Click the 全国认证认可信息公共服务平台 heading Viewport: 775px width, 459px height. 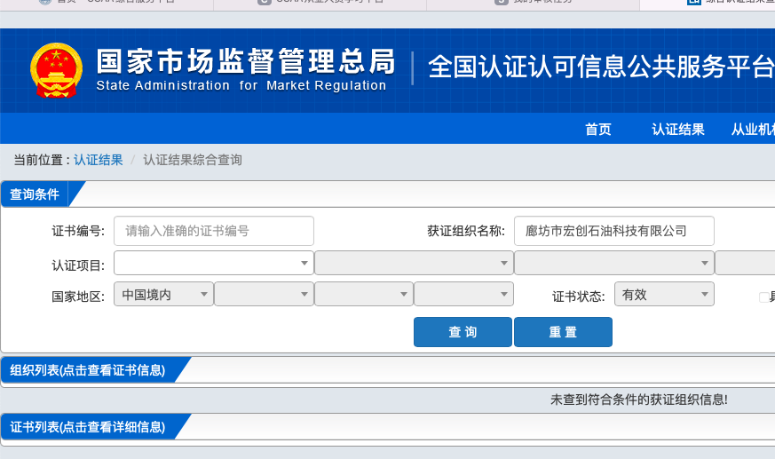601,67
